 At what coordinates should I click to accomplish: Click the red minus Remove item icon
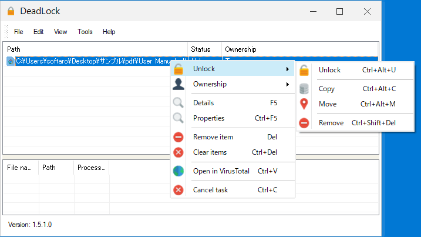(178, 137)
